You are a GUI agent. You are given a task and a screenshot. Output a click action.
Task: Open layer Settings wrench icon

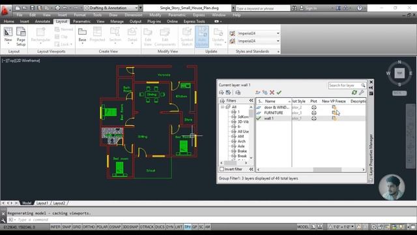pyautogui.click(x=361, y=93)
